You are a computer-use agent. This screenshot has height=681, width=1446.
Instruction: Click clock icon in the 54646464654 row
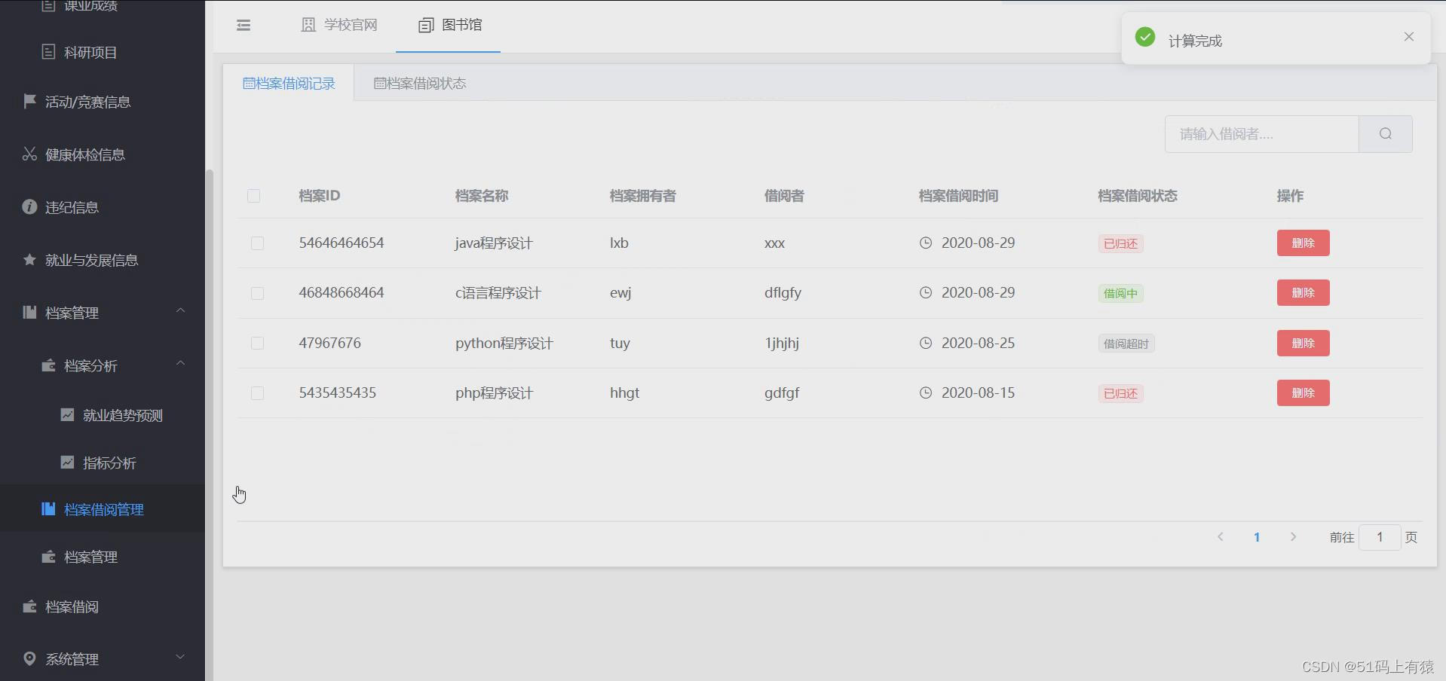926,243
